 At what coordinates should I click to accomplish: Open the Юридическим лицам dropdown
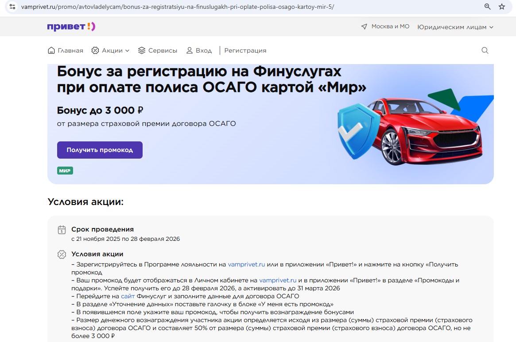pos(455,27)
